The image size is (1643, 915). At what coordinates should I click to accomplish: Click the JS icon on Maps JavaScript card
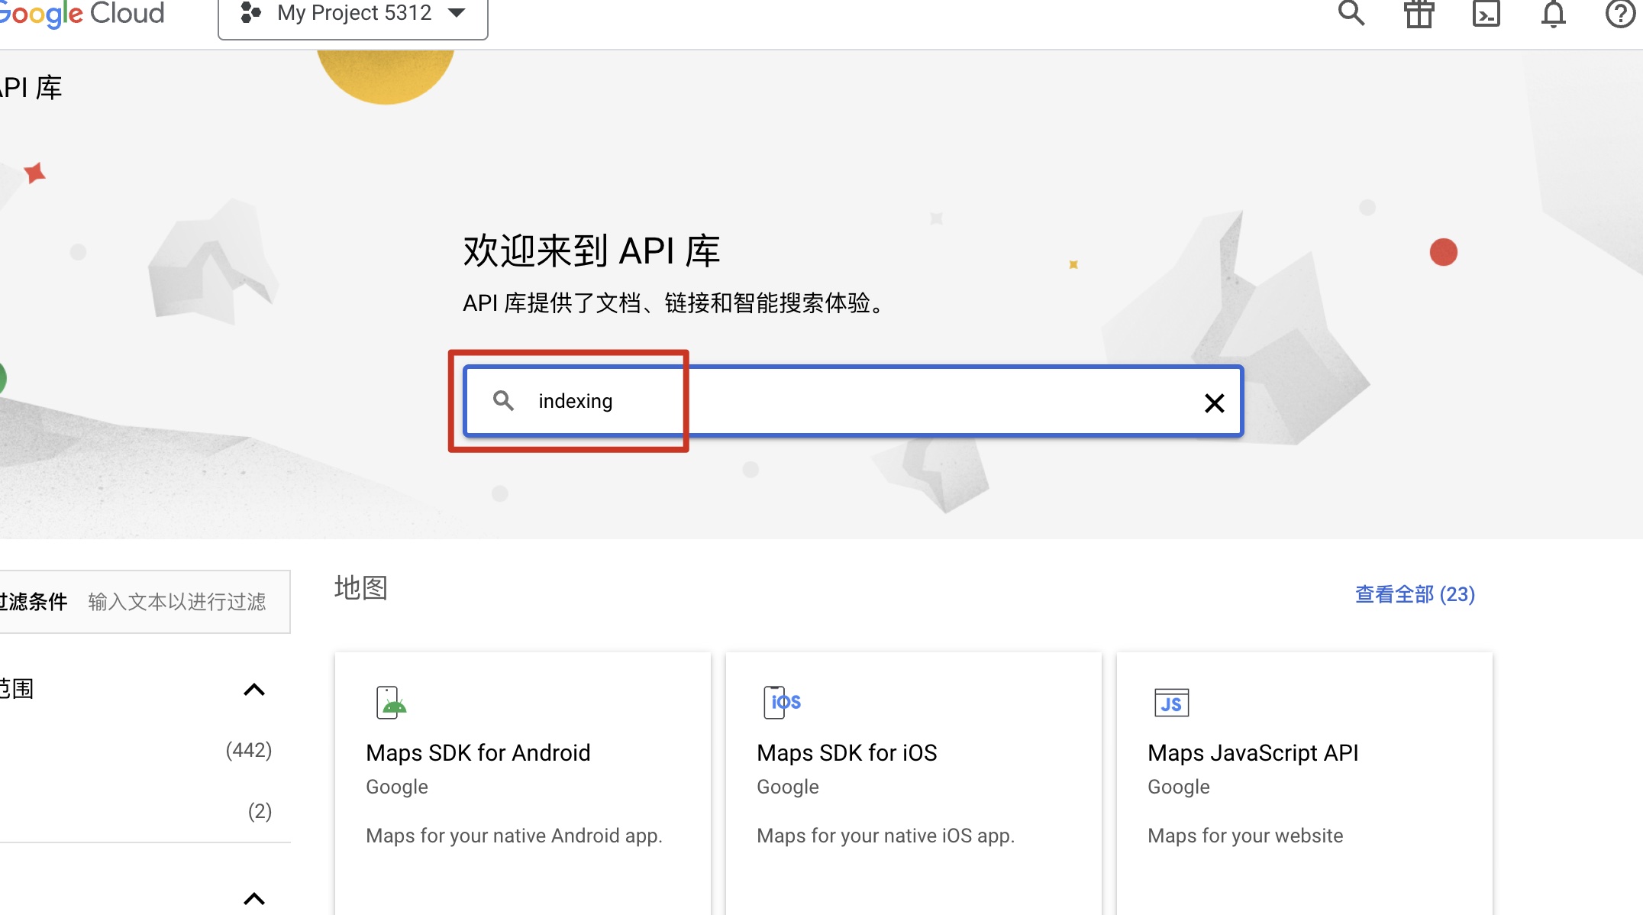[1171, 702]
